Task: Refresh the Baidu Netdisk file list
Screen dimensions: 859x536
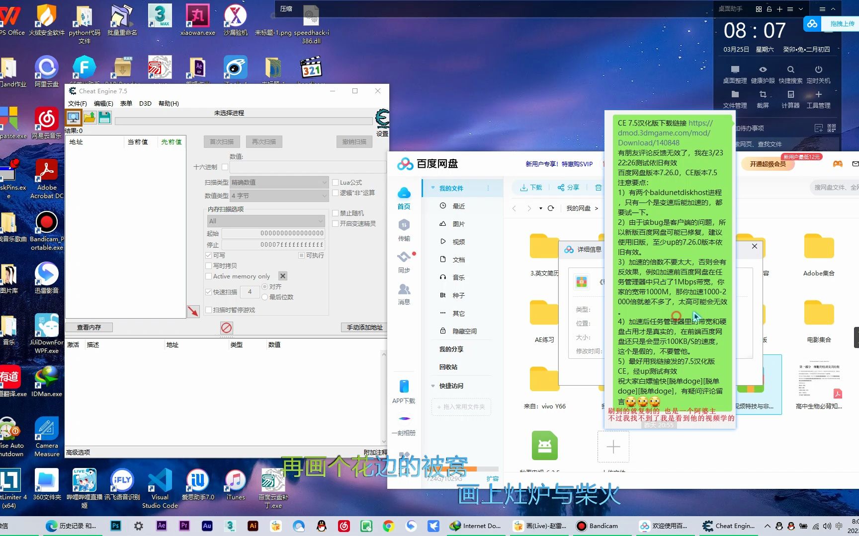Action: (551, 208)
